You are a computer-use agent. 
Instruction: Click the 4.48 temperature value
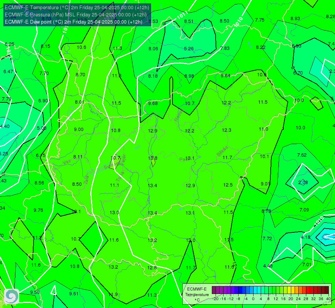(268, 266)
